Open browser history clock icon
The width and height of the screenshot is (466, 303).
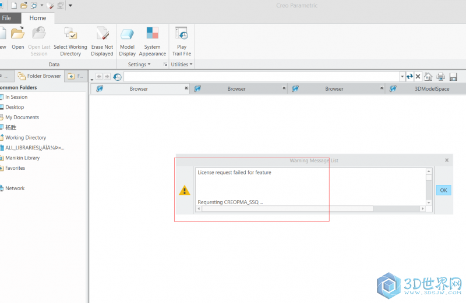point(118,77)
